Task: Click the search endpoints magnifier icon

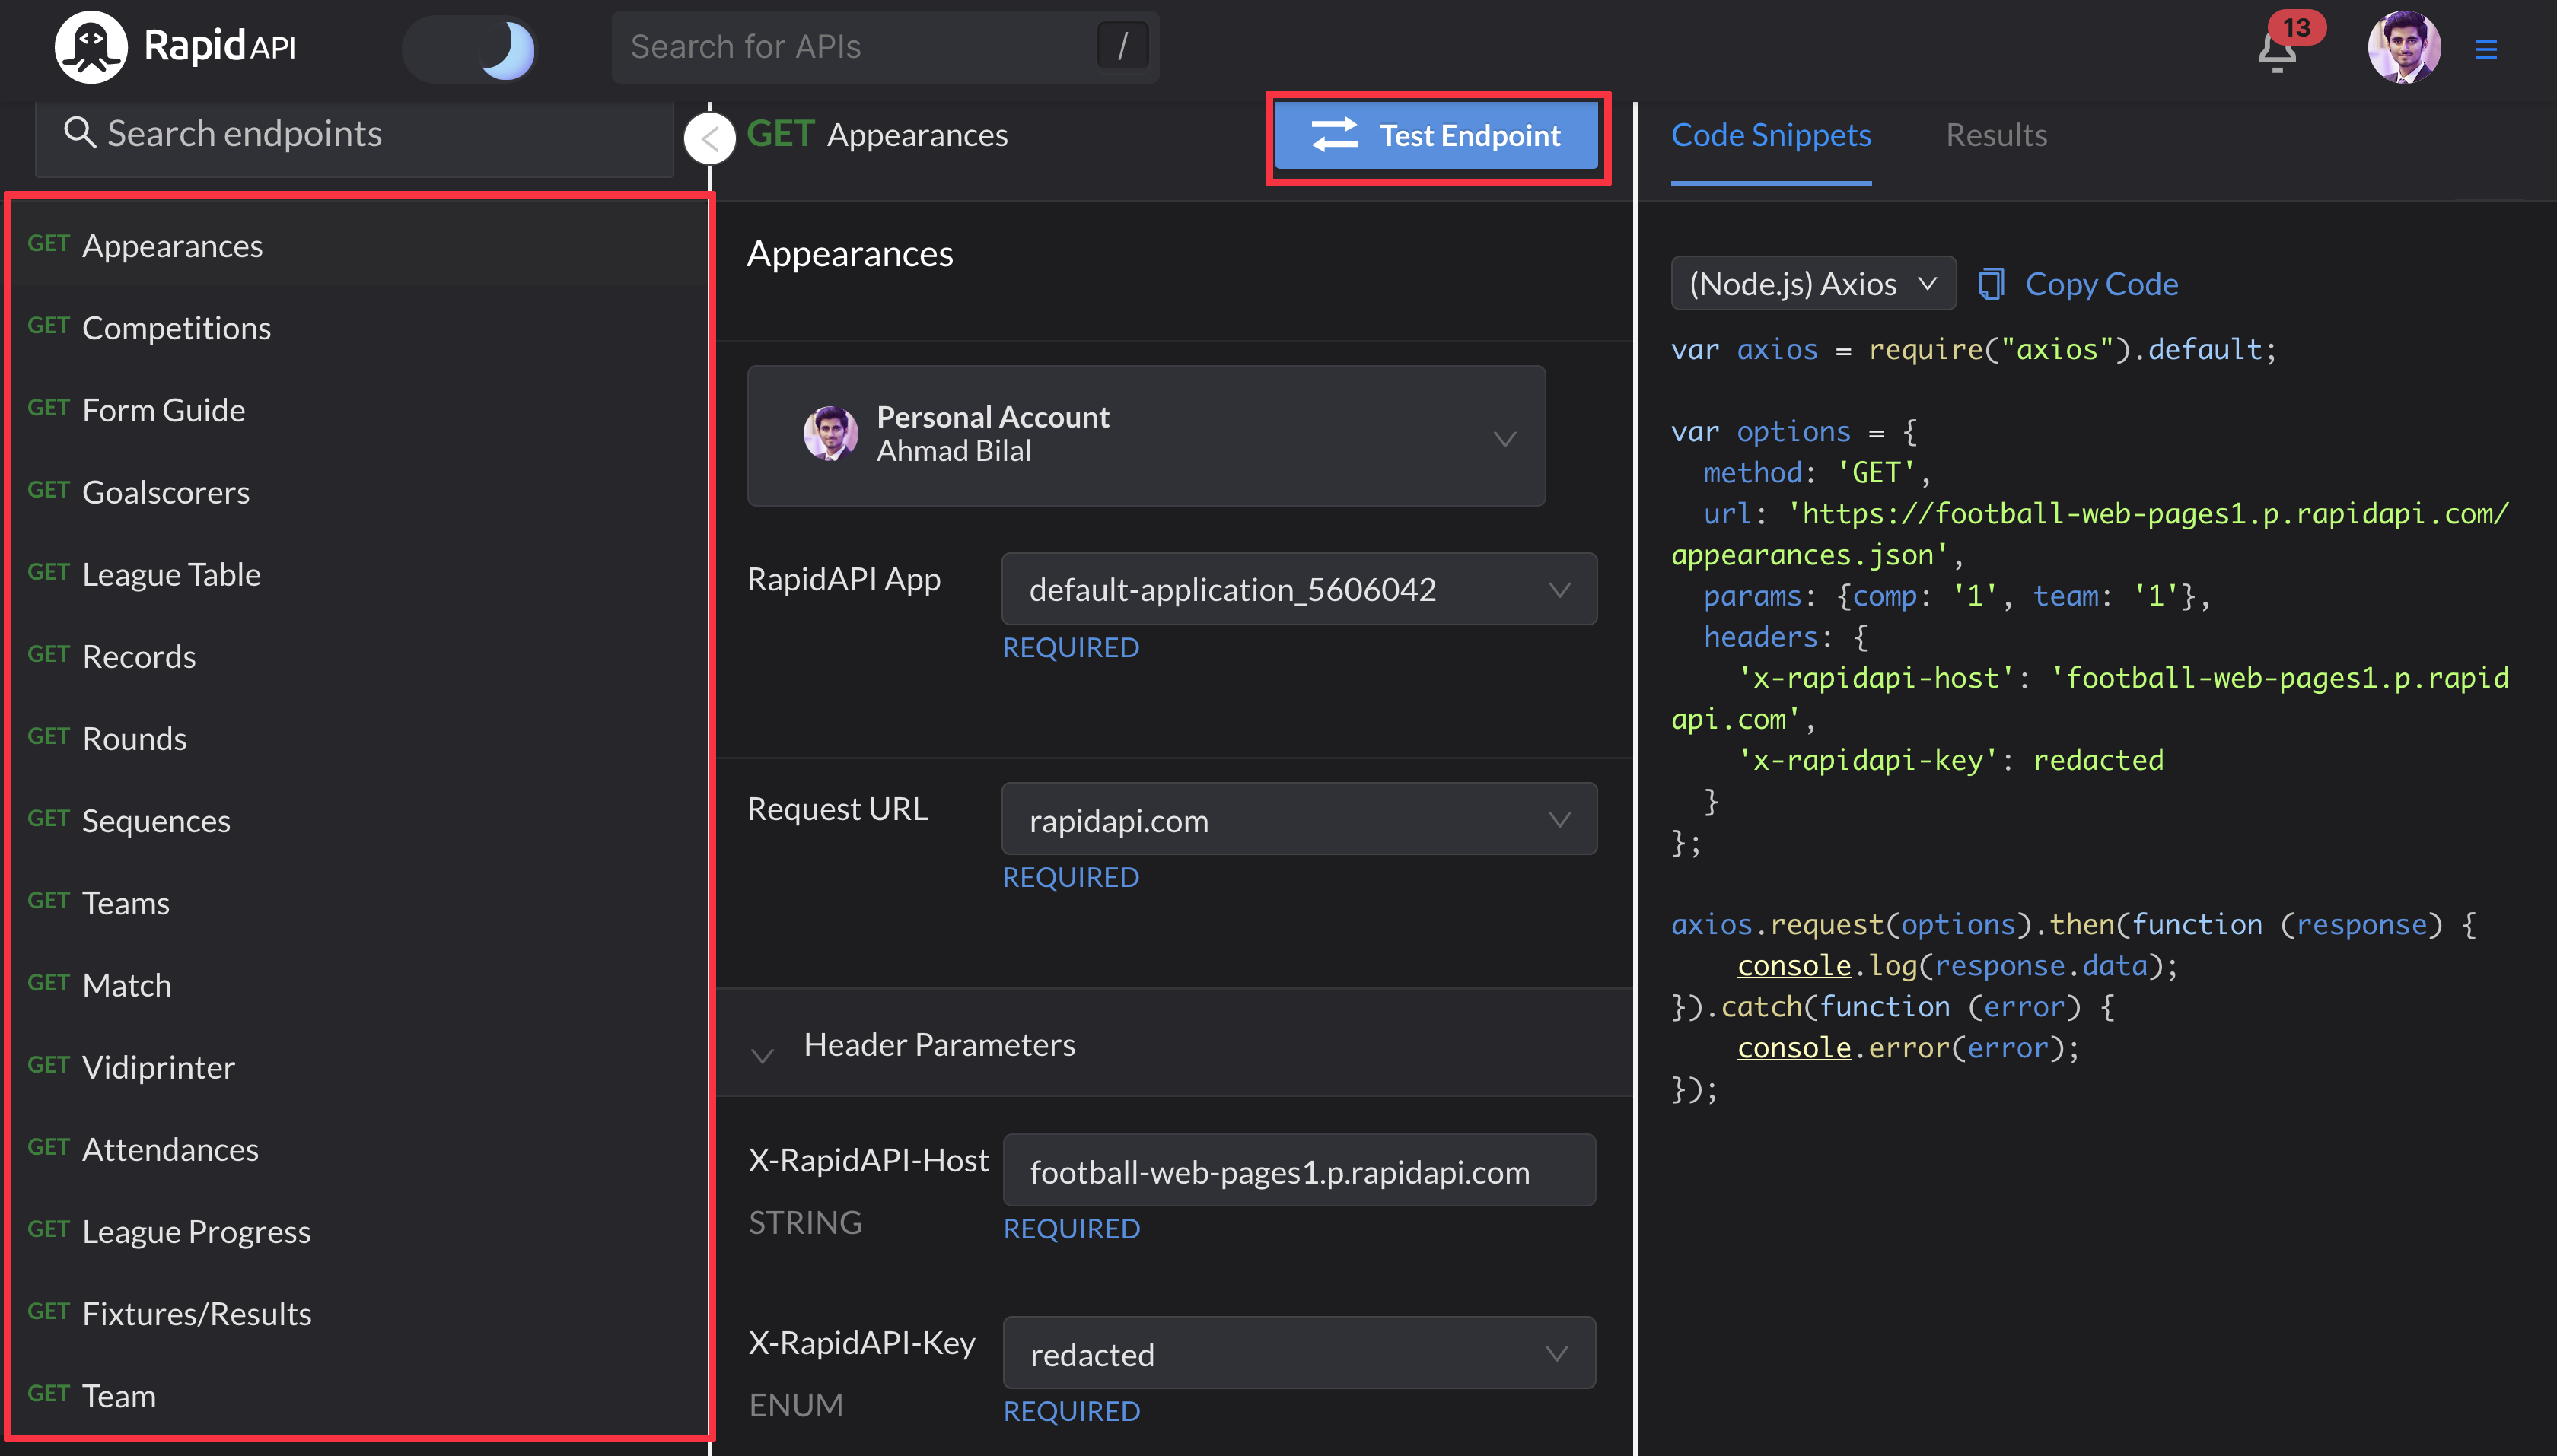Action: pyautogui.click(x=79, y=132)
